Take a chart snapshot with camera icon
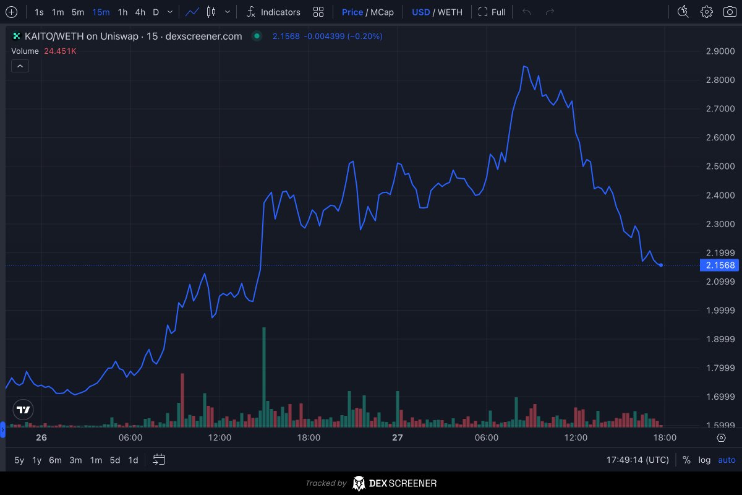 (730, 12)
